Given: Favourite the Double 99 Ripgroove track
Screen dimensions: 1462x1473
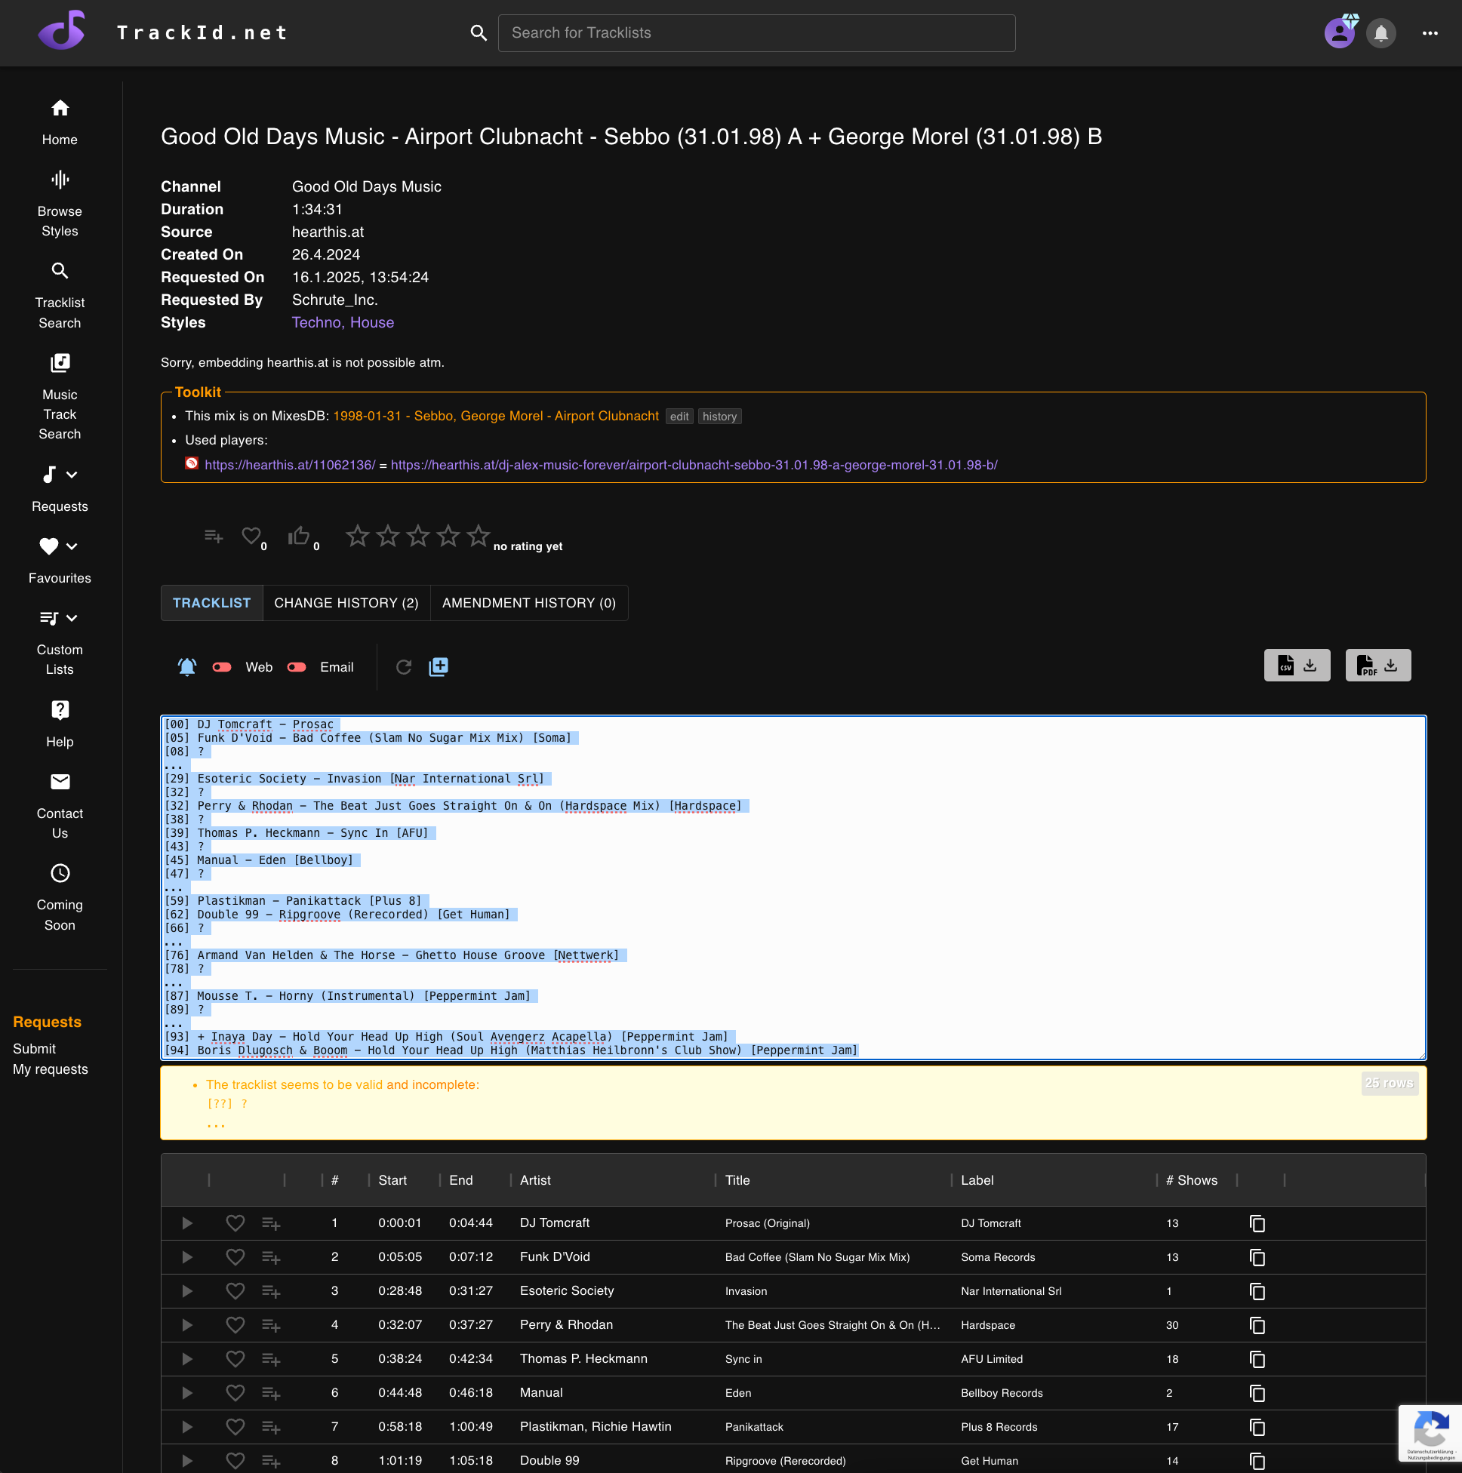Looking at the screenshot, I should click(x=235, y=1461).
